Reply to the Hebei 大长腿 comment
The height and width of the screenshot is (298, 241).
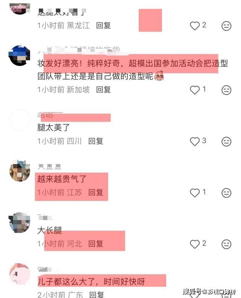[x=96, y=244]
